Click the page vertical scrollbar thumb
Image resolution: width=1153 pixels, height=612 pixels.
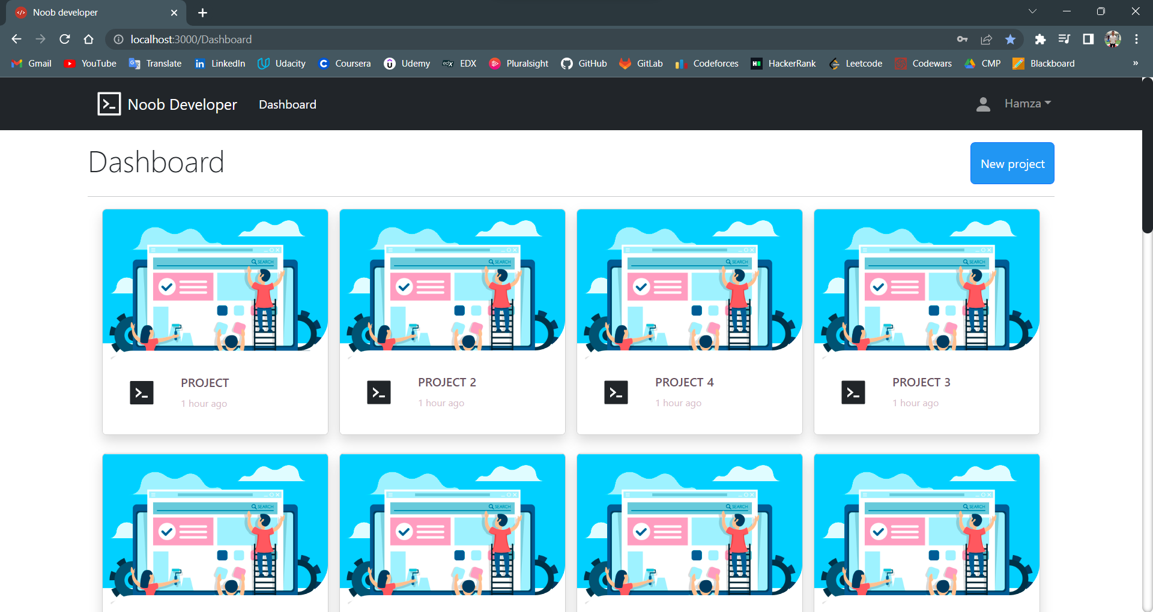(1148, 156)
